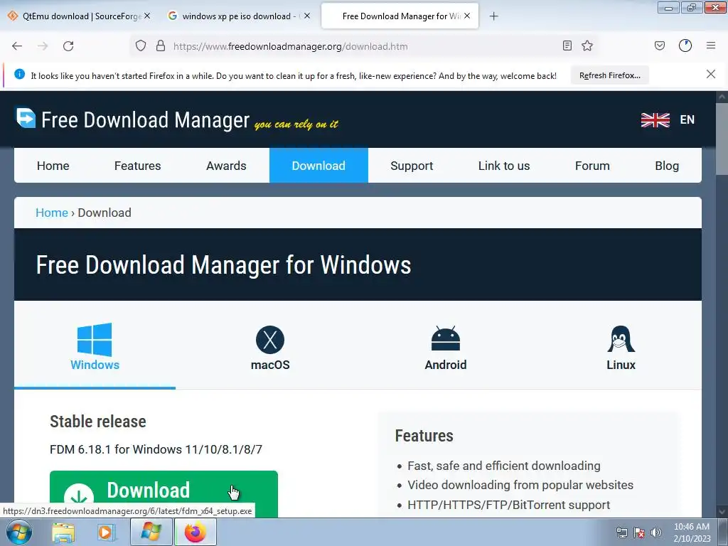Close the QtEmu download tab
This screenshot has height=546, width=728.
coord(147,16)
